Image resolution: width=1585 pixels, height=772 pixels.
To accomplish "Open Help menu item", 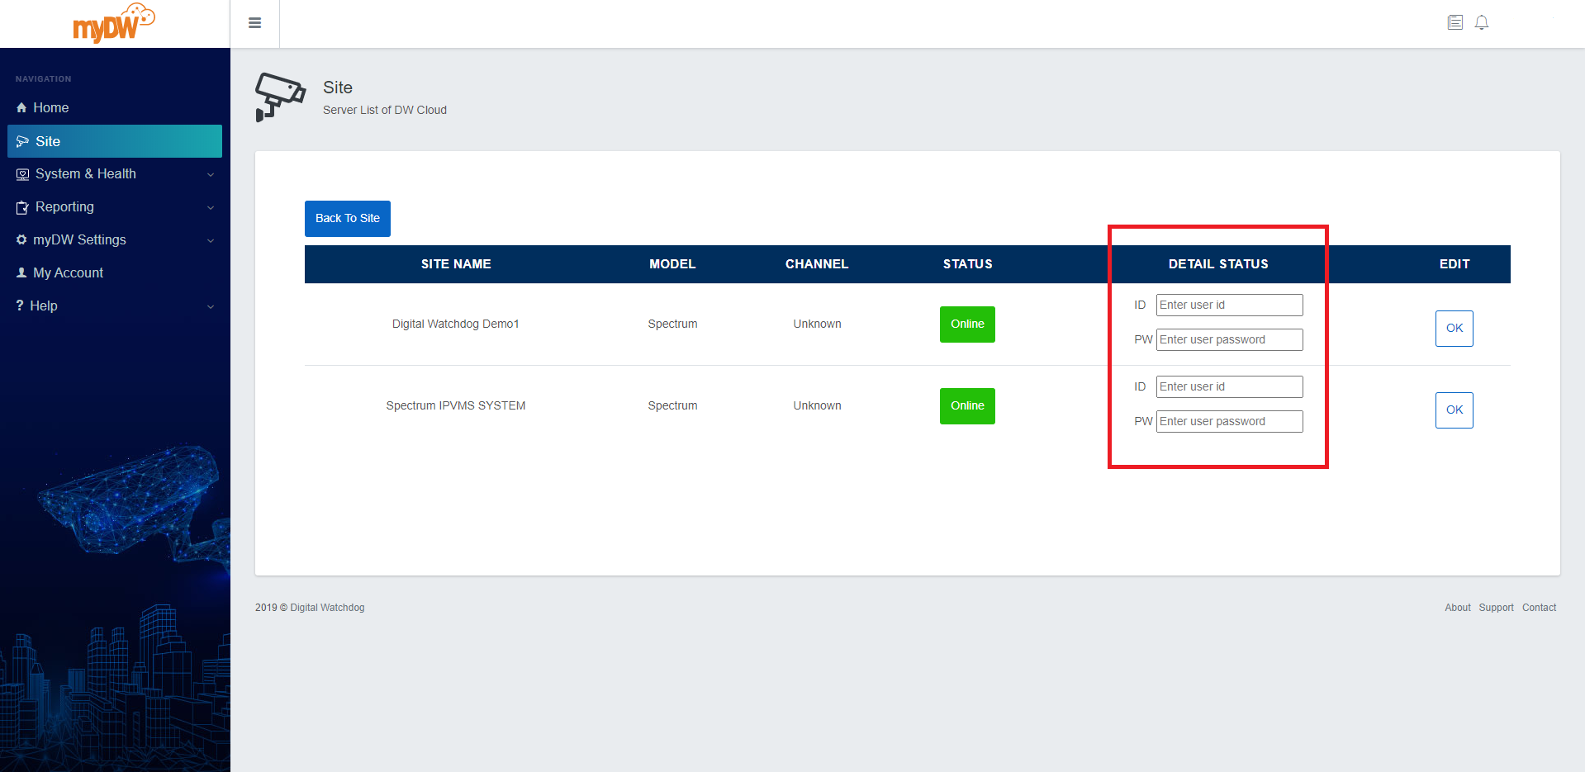I will pos(115,306).
